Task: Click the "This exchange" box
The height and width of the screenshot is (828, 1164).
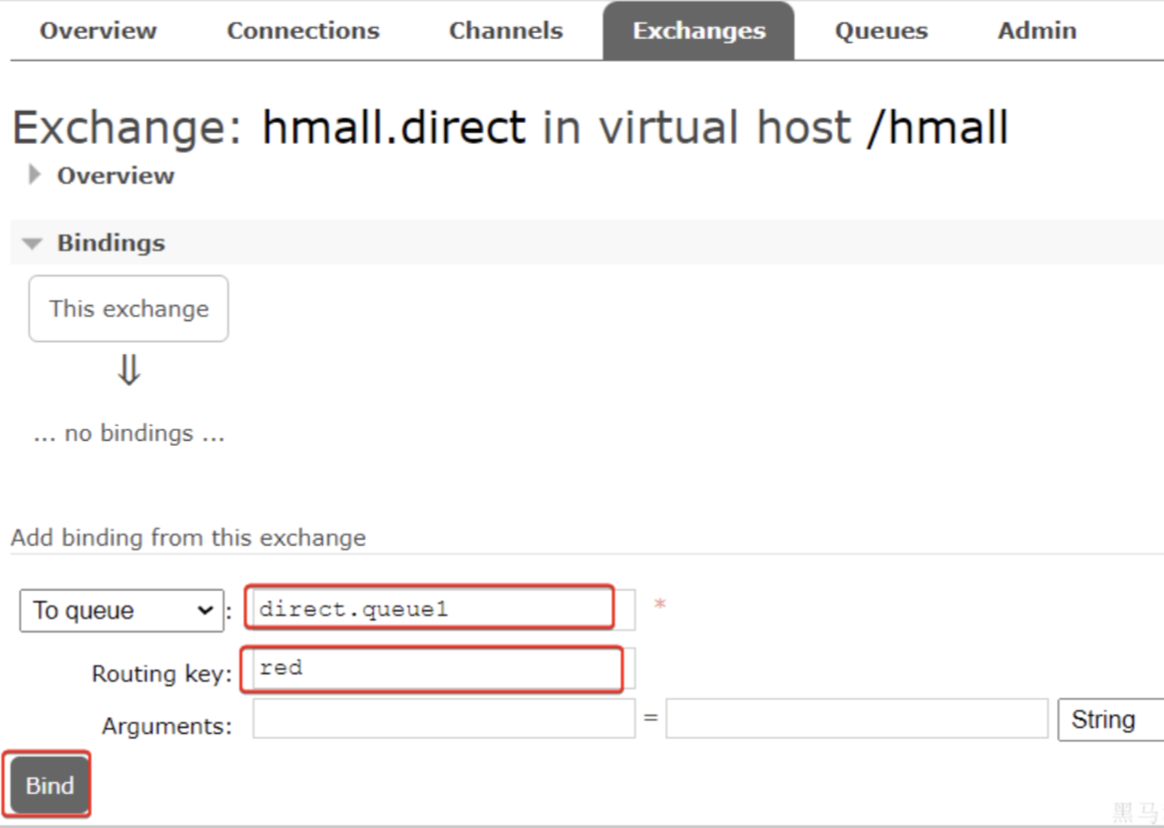Action: coord(129,309)
